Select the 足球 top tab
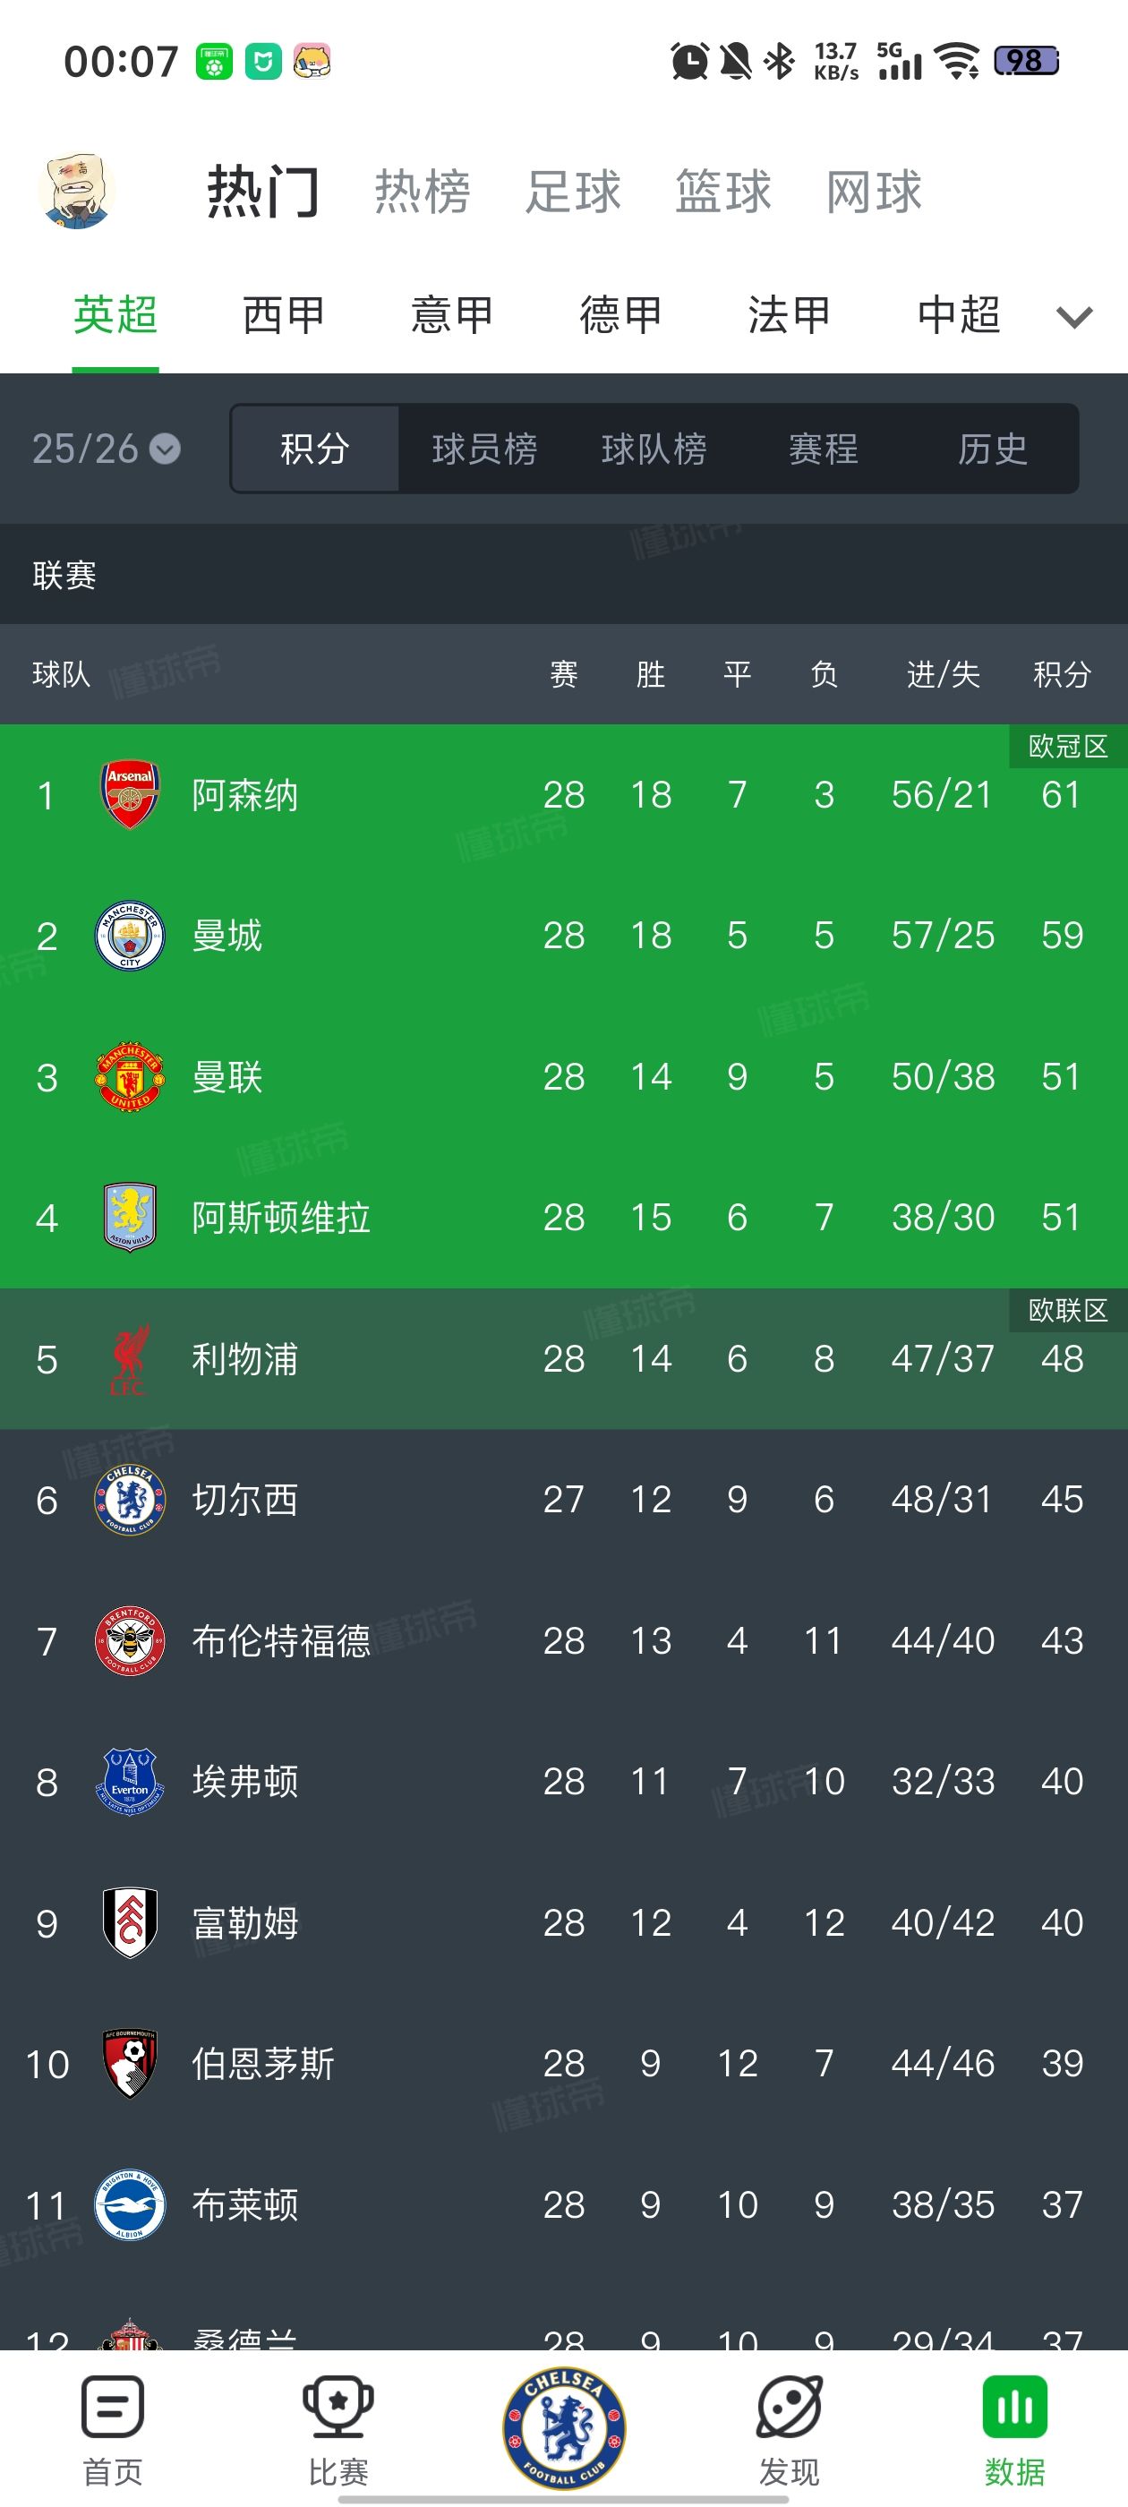The image size is (1128, 2507). coord(573,191)
